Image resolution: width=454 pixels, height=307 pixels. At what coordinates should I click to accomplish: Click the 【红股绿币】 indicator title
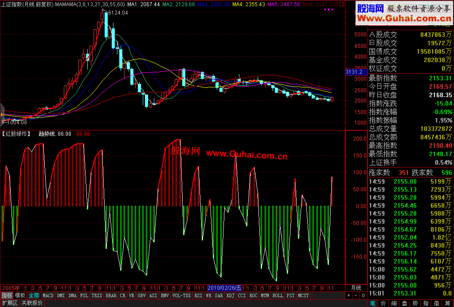point(16,134)
